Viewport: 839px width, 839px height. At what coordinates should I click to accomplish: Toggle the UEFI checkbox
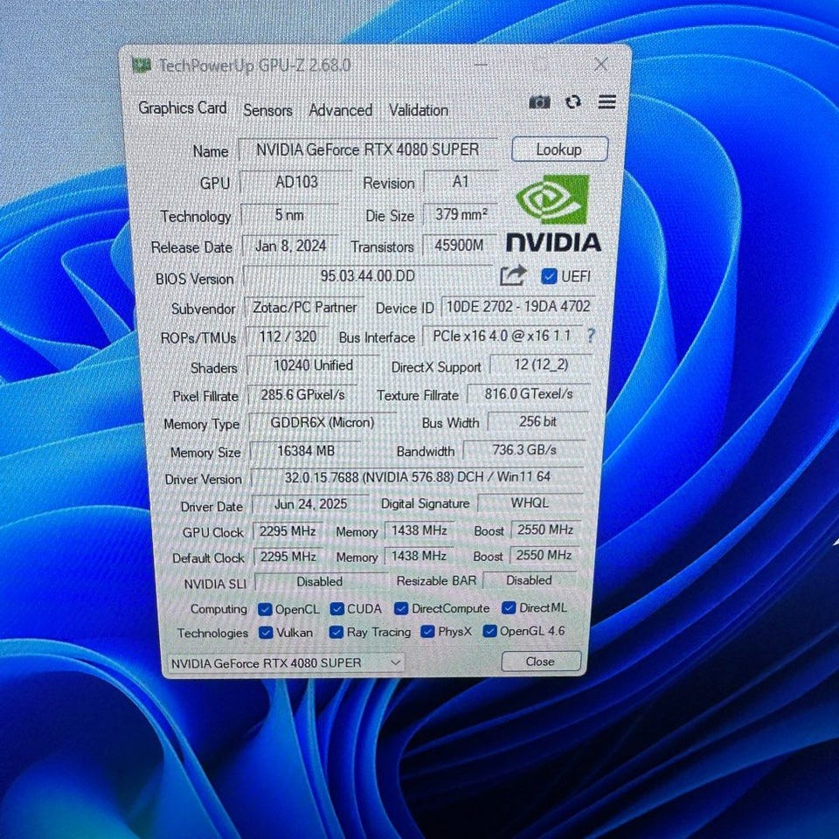(x=549, y=276)
